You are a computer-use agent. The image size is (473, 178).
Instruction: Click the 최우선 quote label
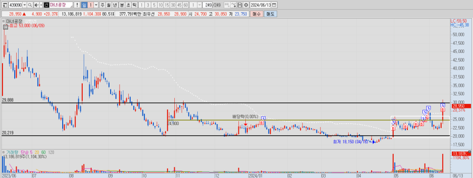[x=149, y=14]
